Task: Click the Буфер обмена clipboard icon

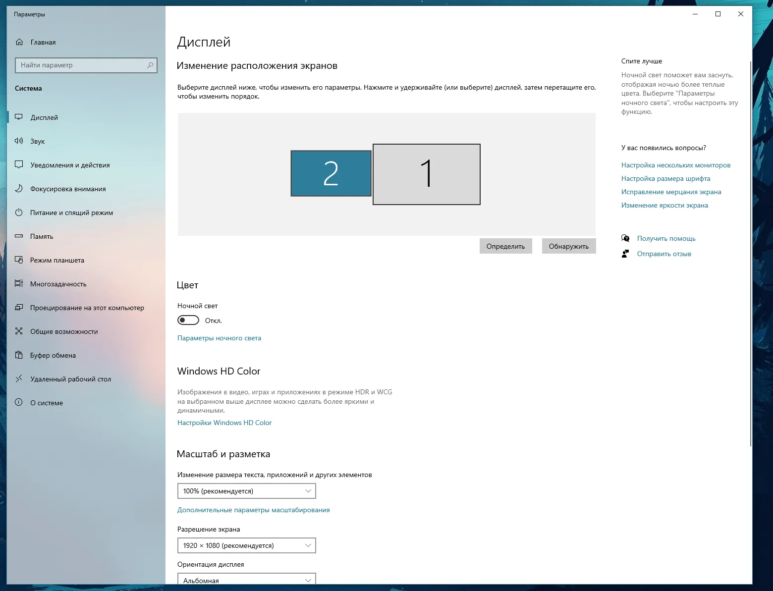Action: point(19,355)
